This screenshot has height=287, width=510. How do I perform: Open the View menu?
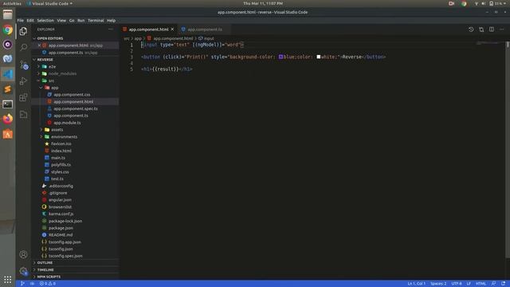pos(61,21)
